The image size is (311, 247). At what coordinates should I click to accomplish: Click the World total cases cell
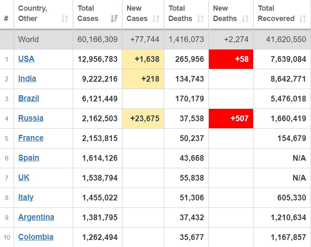pos(98,40)
